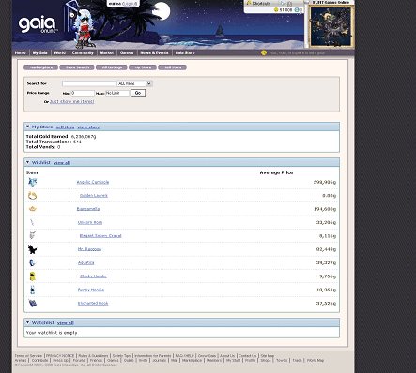The image size is (416, 373).
Task: Click the FAQ/Help footer link
Action: coord(184,356)
